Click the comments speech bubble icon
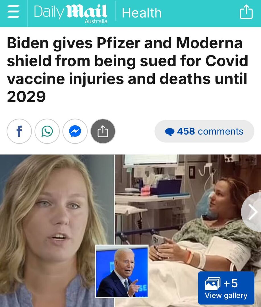Screen dimensions: 261x307 (169, 132)
